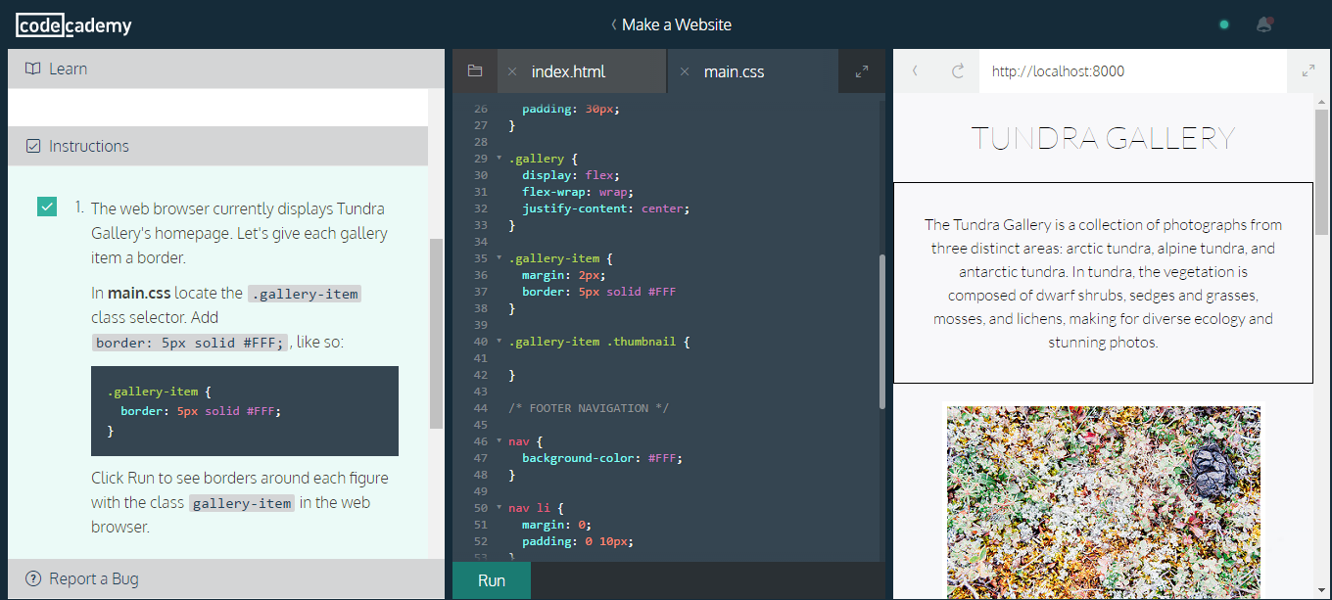Screen dimensions: 1332x600
Task: Click the gallery-item inline code in instructions
Action: [x=242, y=503]
